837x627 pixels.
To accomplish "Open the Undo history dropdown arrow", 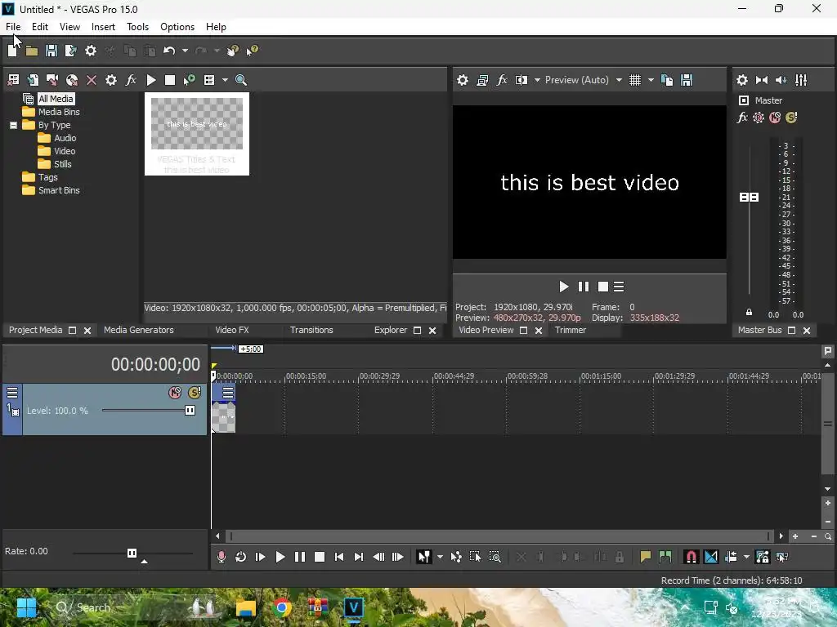I will click(185, 51).
